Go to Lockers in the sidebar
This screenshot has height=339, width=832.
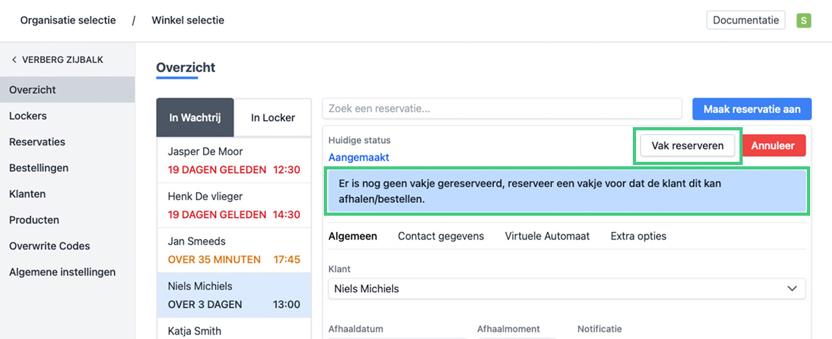pos(28,116)
